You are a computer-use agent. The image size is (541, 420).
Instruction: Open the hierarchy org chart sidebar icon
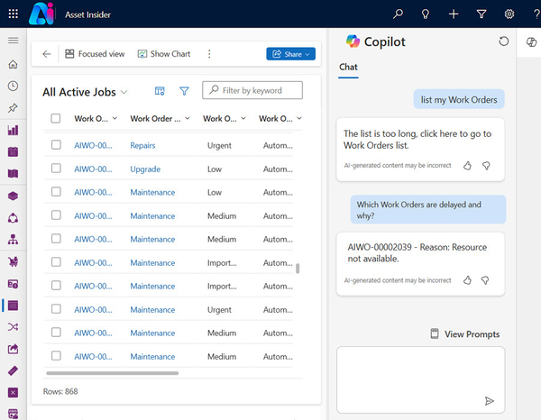[14, 240]
